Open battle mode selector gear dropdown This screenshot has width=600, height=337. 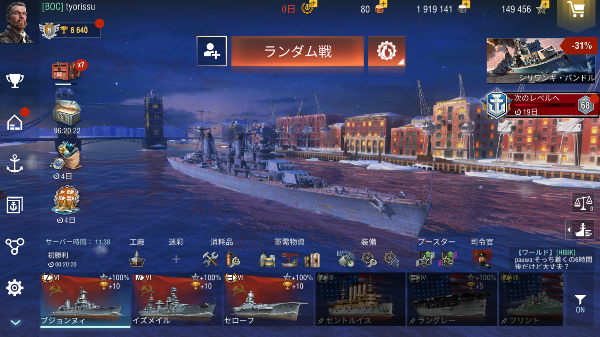click(x=387, y=51)
